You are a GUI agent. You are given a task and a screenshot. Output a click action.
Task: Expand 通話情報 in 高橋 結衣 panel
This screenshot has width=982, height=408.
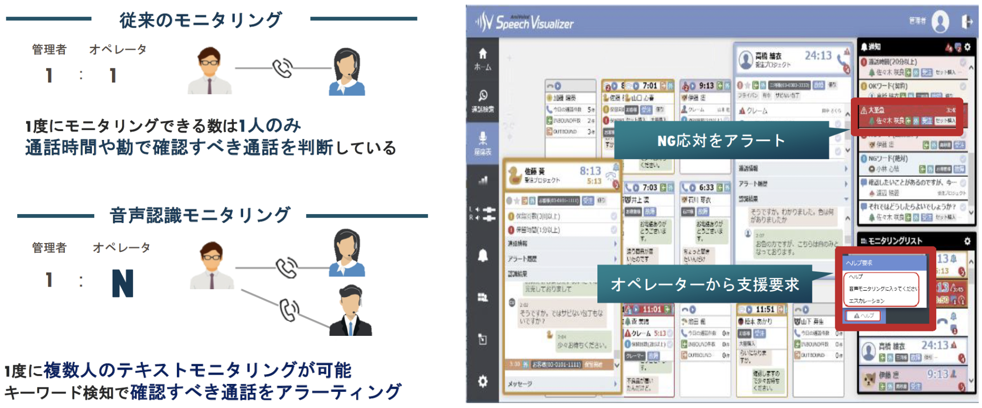click(x=793, y=168)
